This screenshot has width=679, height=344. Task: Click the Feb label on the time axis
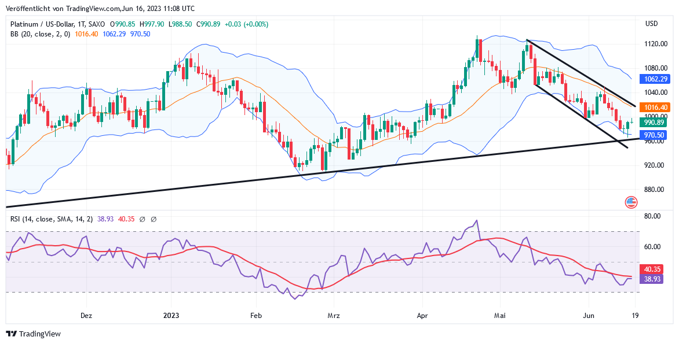255,316
